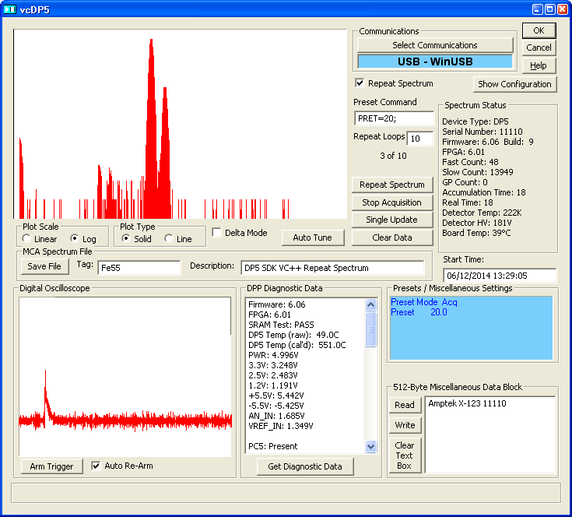Viewport: 572px width, 517px height.
Task: Click the Description input field
Action: 333,268
